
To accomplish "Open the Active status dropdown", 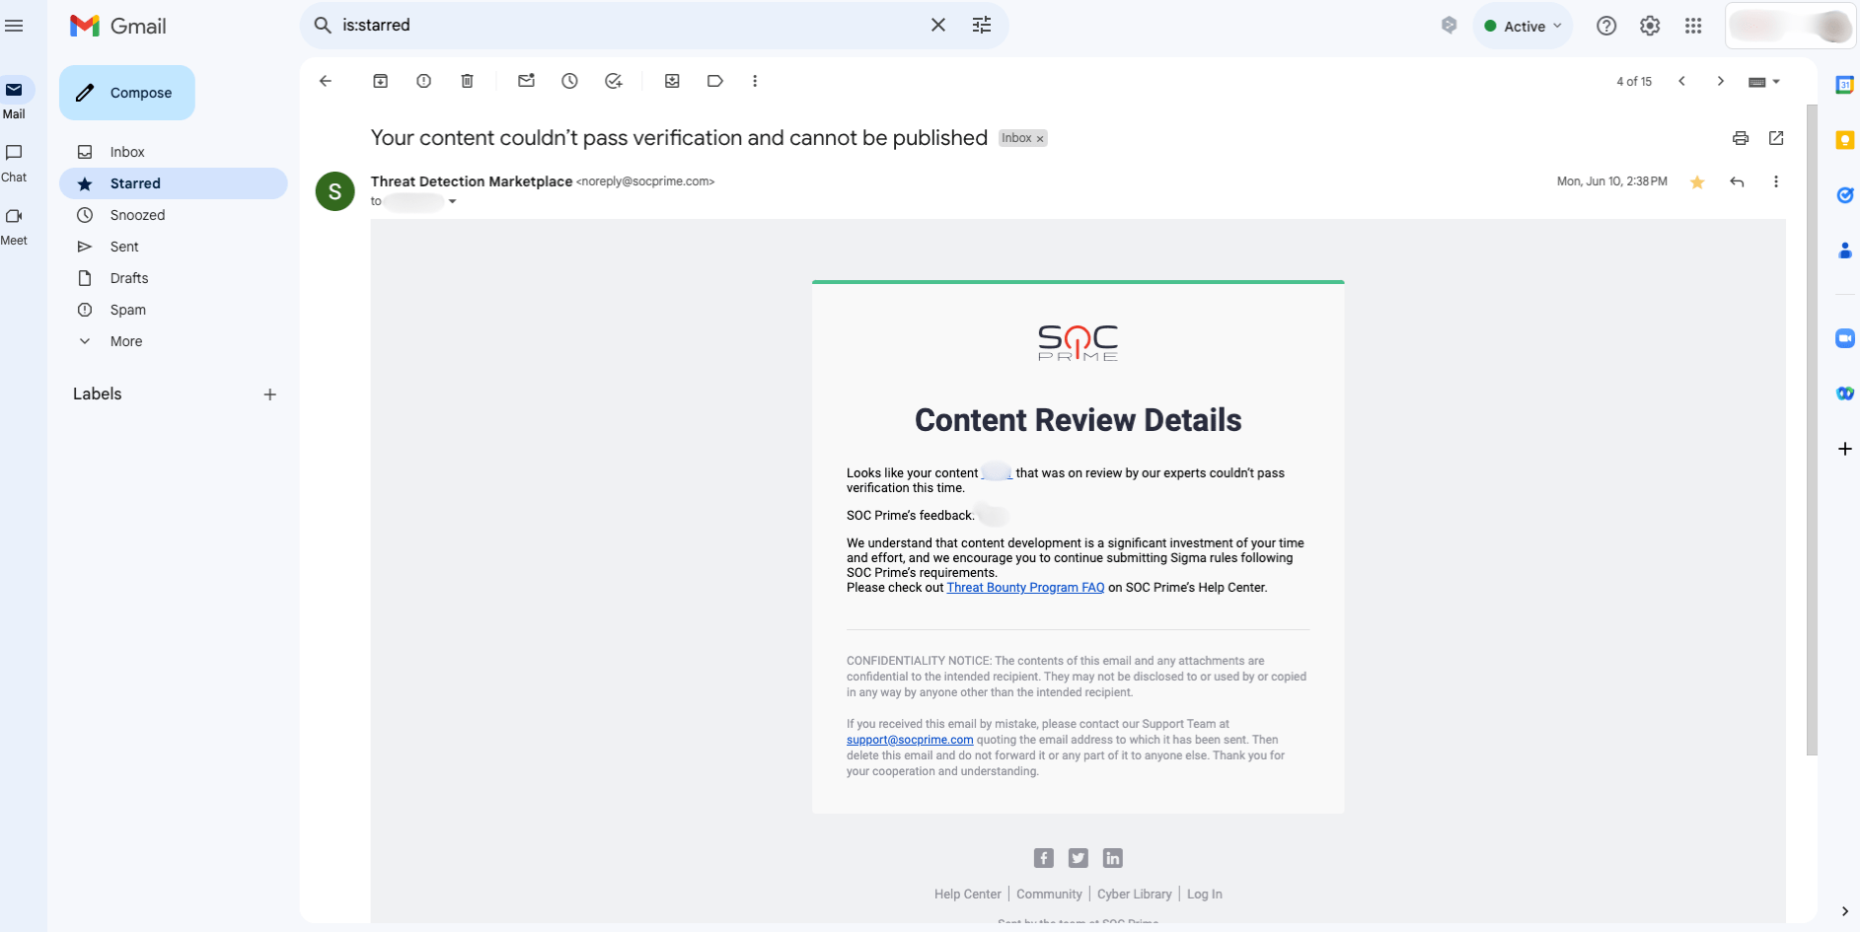I will [1523, 27].
